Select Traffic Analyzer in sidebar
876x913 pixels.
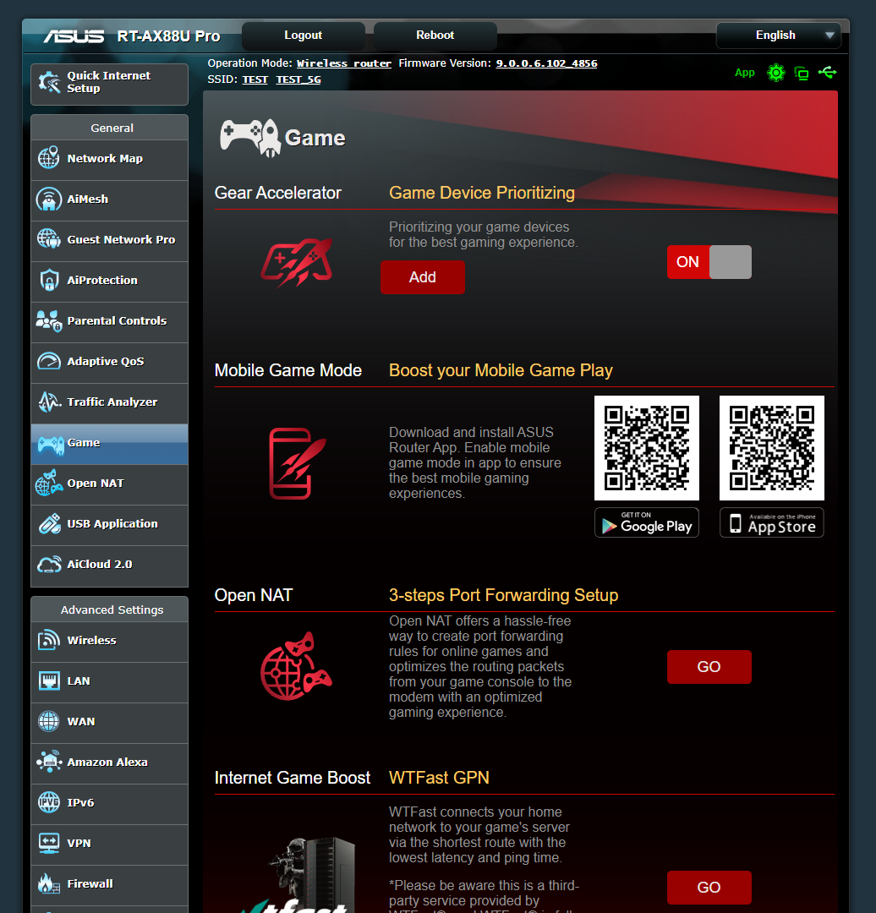110,403
